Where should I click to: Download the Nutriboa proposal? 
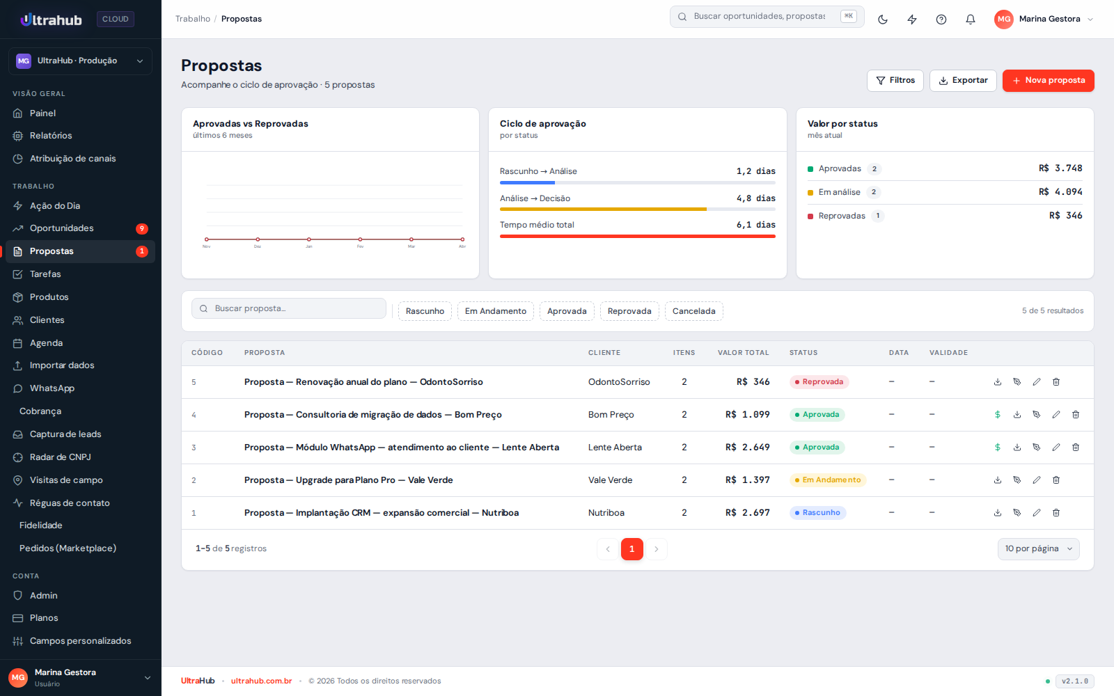pos(998,513)
